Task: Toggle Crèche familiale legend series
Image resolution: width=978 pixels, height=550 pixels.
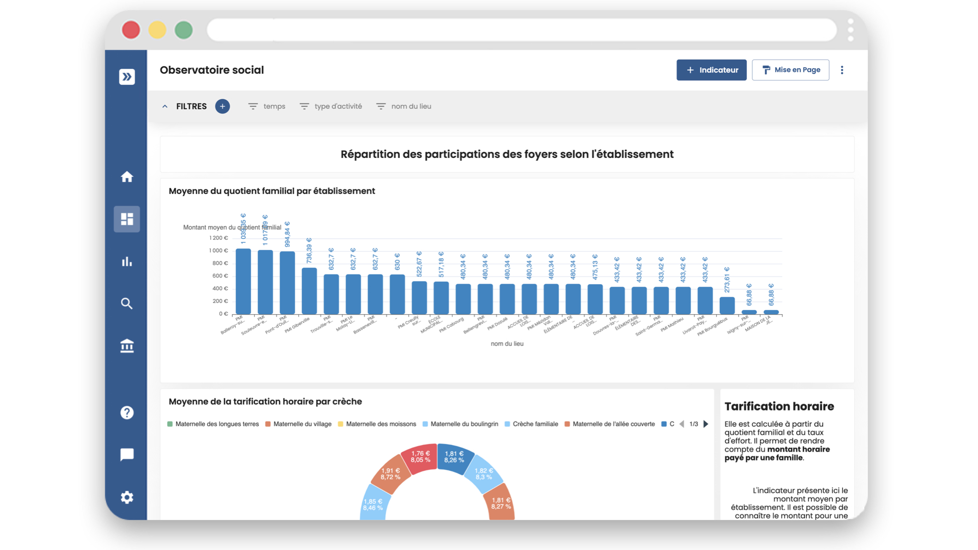Action: (x=531, y=424)
